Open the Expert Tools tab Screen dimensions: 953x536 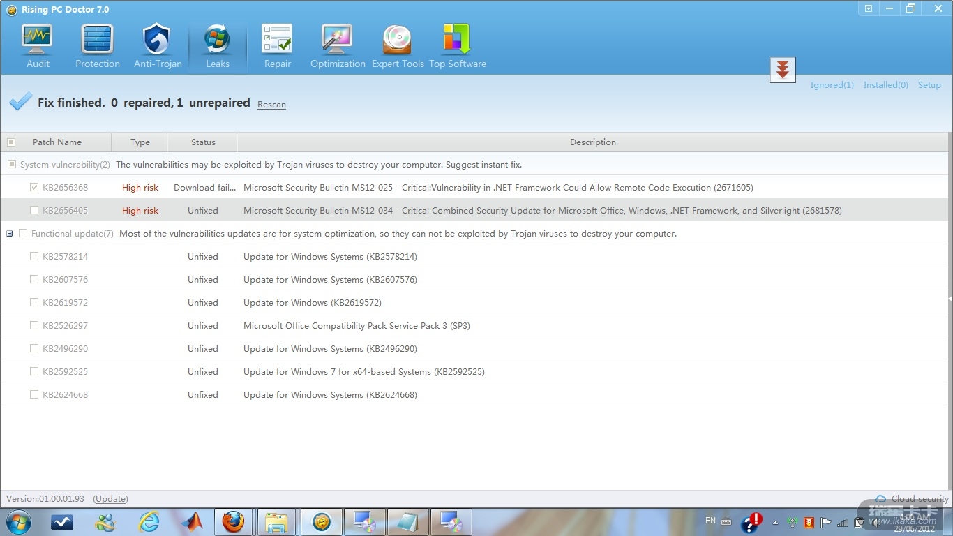[398, 46]
